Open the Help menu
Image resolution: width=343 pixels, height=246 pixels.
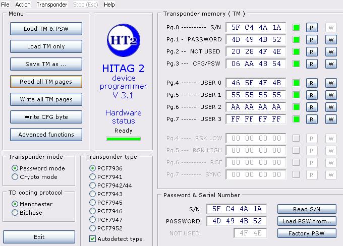coord(109,5)
